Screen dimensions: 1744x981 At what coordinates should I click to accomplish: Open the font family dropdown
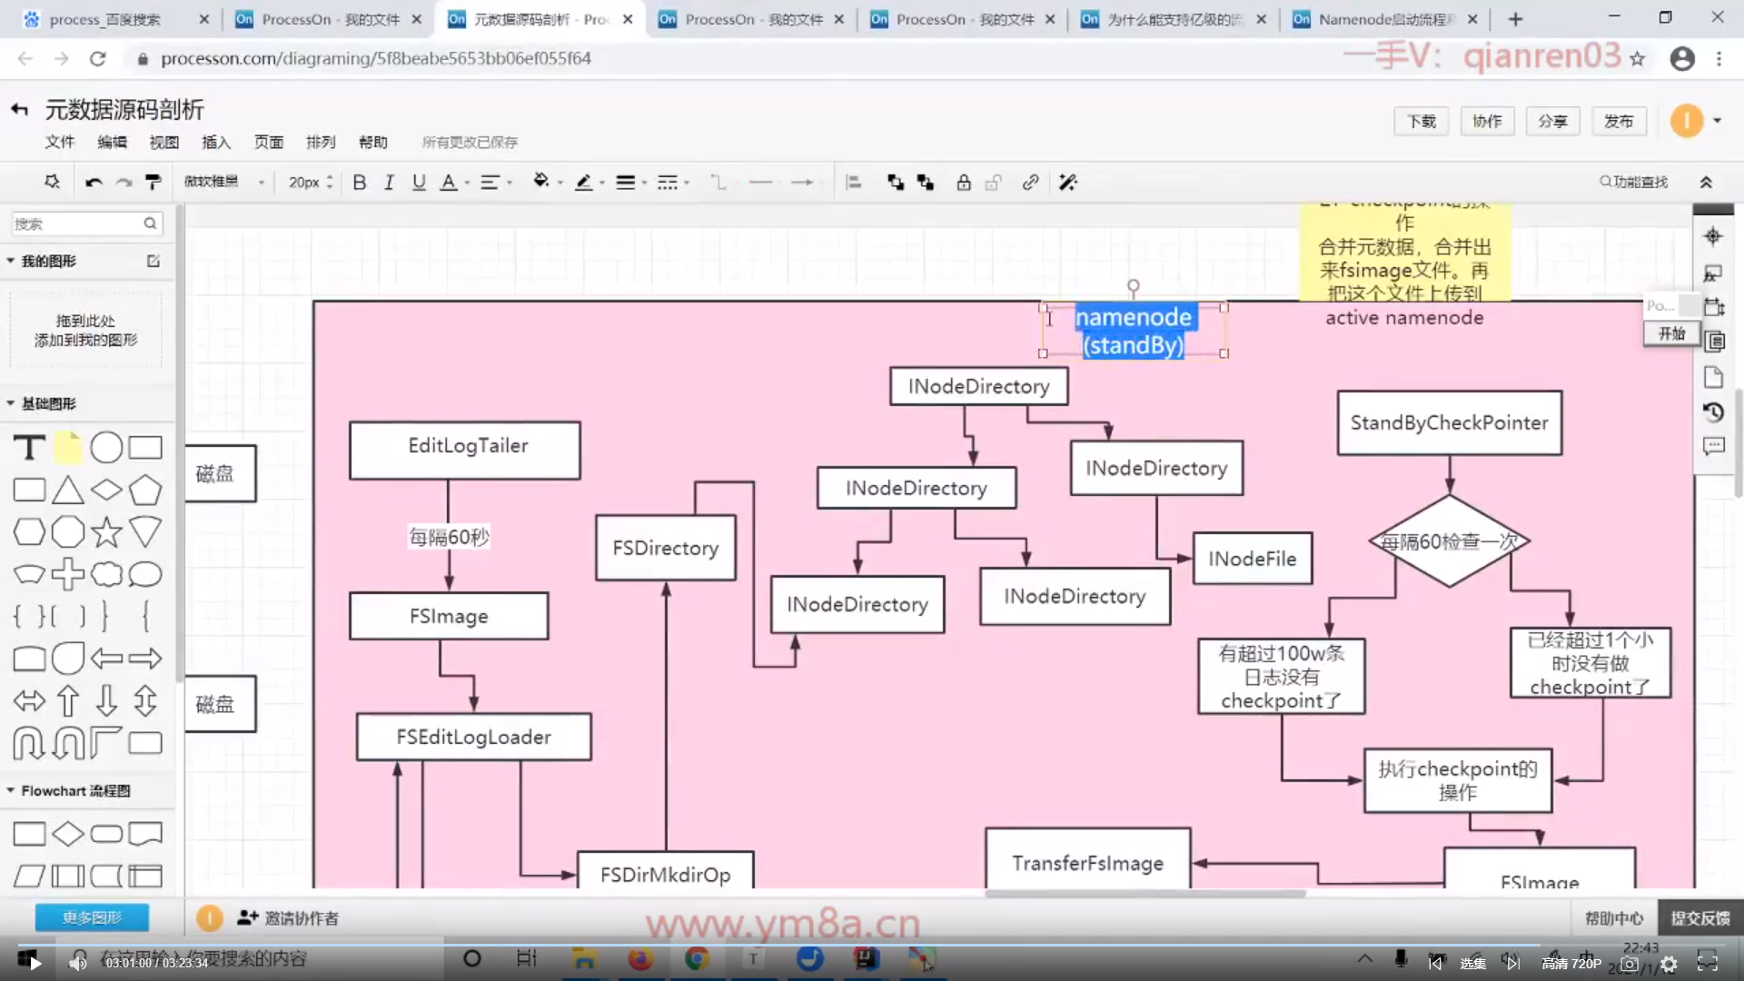[x=223, y=183]
